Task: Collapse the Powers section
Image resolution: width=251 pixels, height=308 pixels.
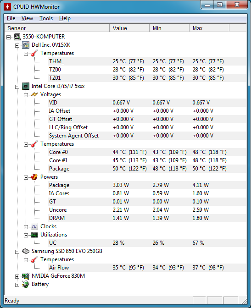Action: [26, 177]
